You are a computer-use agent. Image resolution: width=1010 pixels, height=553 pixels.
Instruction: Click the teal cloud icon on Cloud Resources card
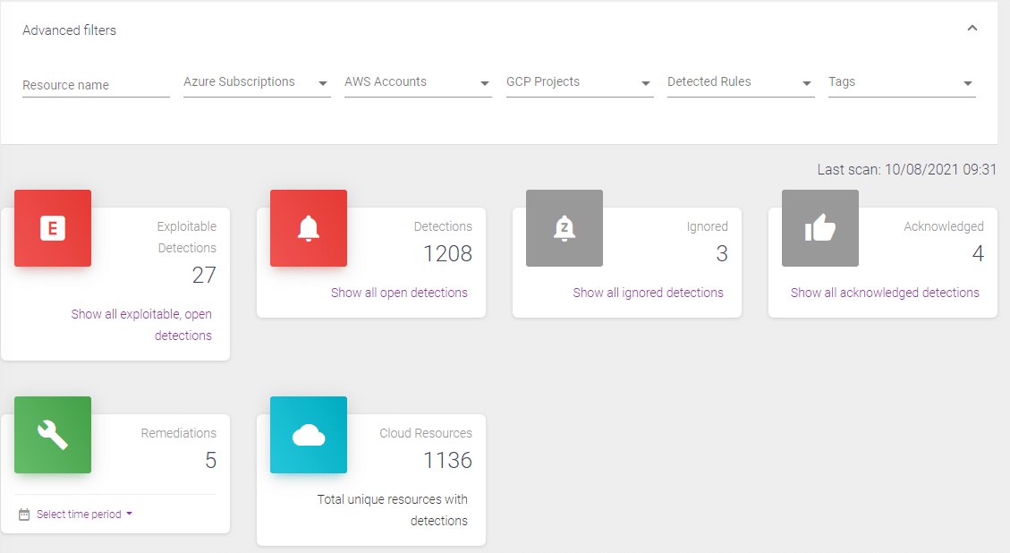(308, 435)
